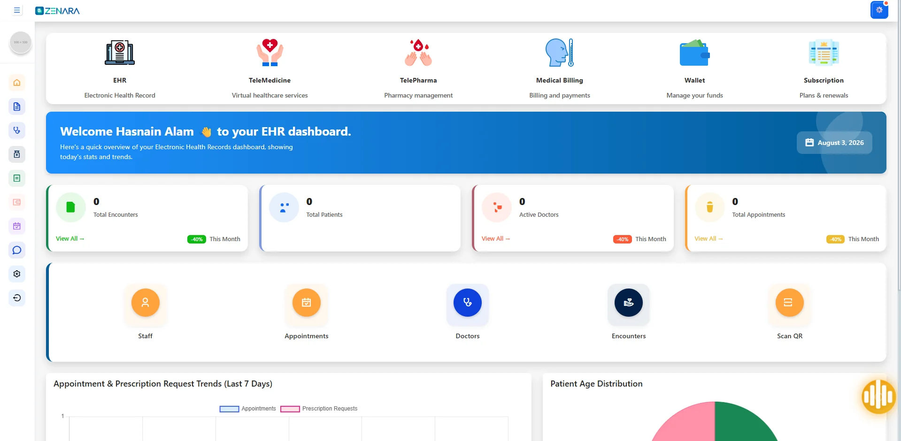Open the pink wallet sidebar icon
The height and width of the screenshot is (441, 901).
click(17, 202)
